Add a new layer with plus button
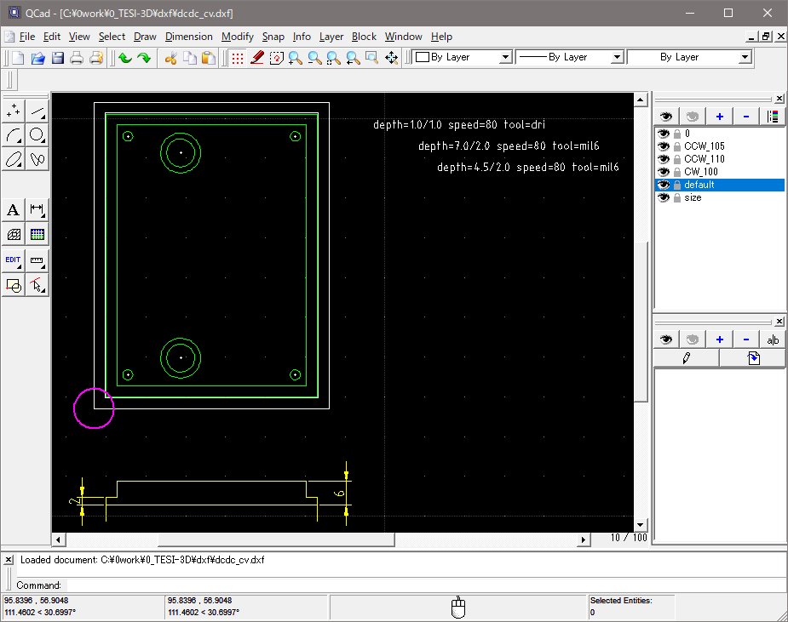Screen dimensions: 788x622 pyautogui.click(x=719, y=117)
